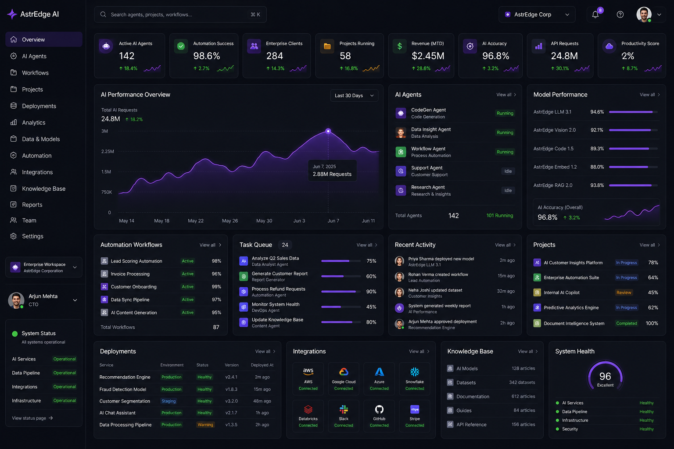This screenshot has height=449, width=674.
Task: Select the Snowflake integration icon
Action: coord(415,372)
